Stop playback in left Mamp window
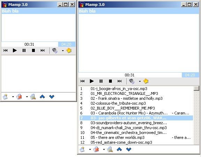The image size is (201, 157). click(33, 51)
